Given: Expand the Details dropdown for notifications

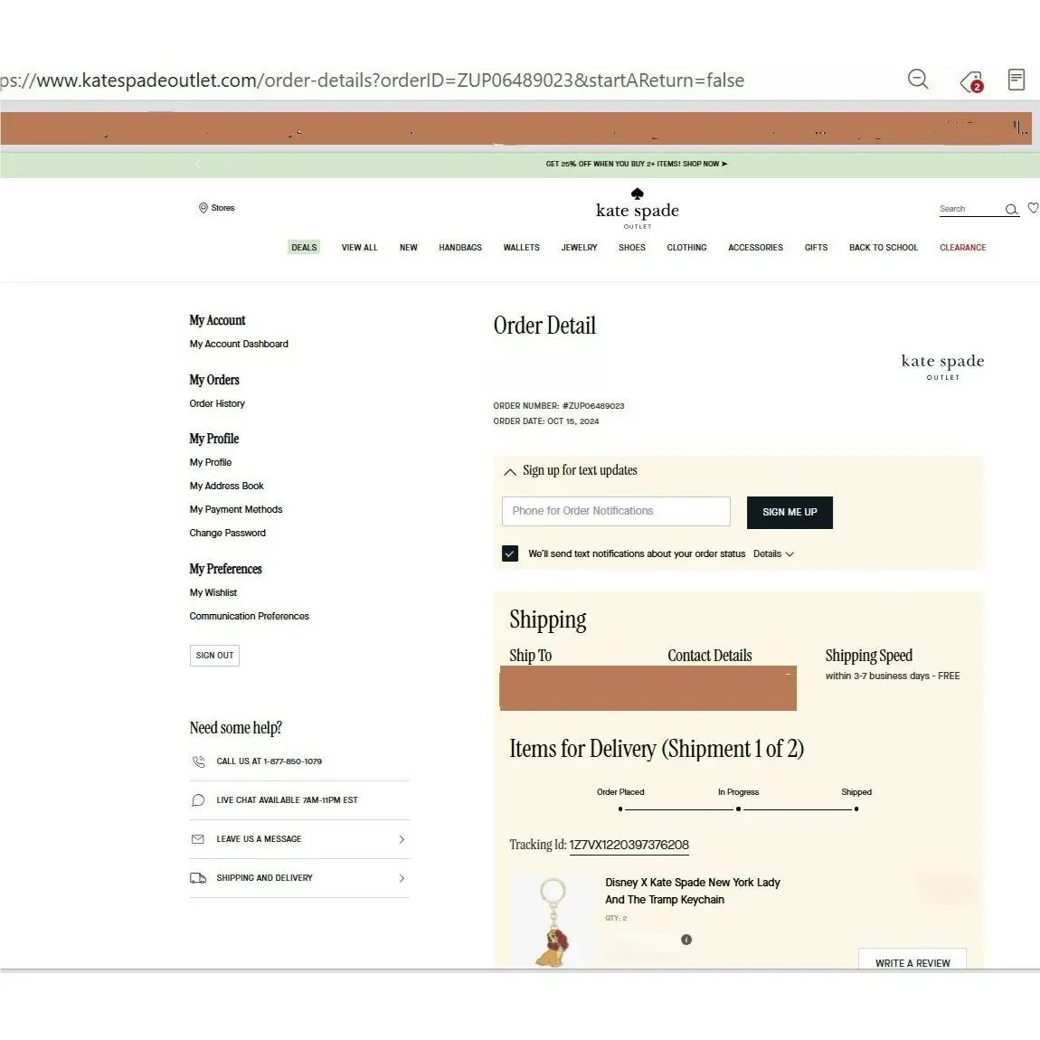Looking at the screenshot, I should pyautogui.click(x=773, y=553).
